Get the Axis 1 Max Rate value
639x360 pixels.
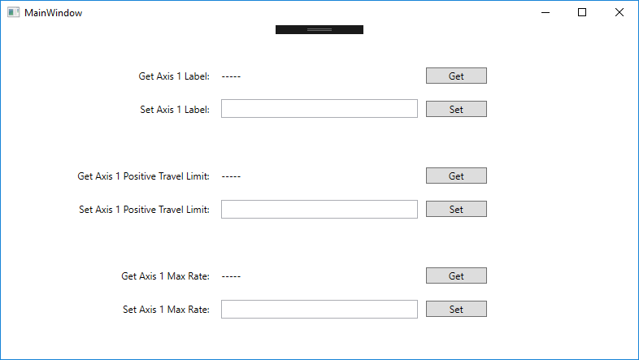[456, 276]
